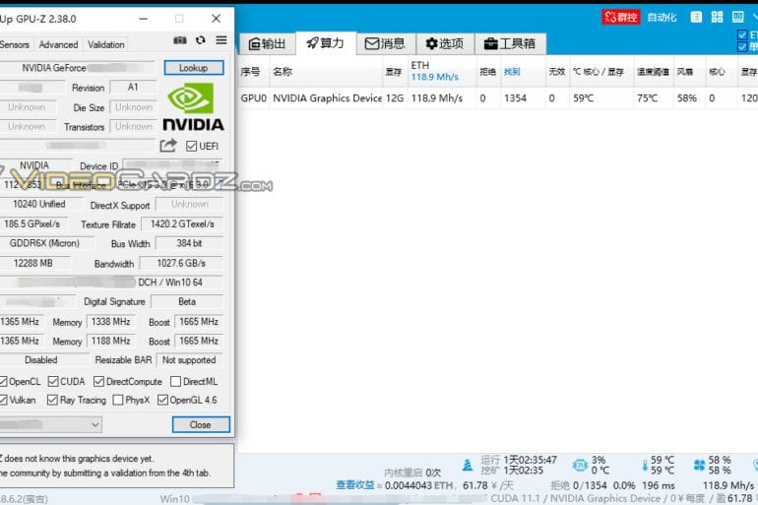Click the monitor display icon in miner header
Viewport: 758px width, 505px height.
point(737,17)
